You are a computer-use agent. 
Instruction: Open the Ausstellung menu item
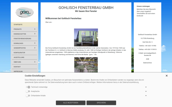(x=24, y=57)
